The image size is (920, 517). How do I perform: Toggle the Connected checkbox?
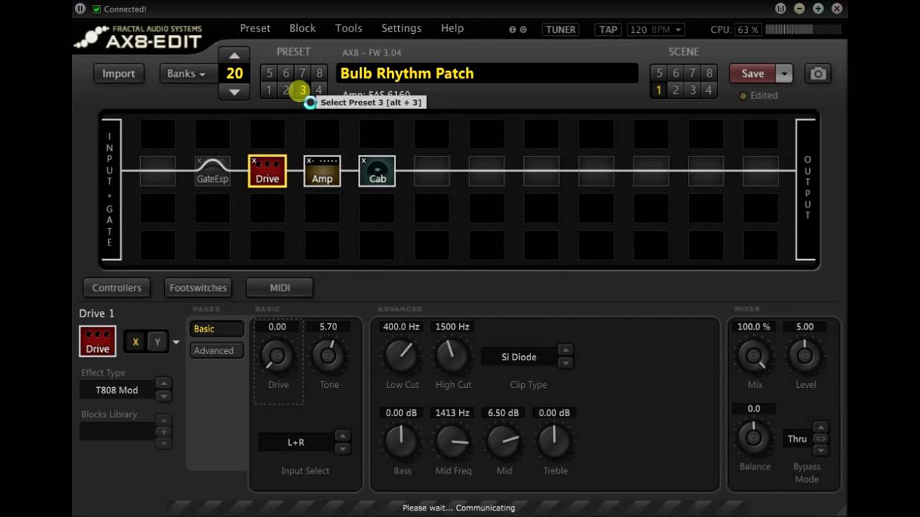[x=97, y=9]
